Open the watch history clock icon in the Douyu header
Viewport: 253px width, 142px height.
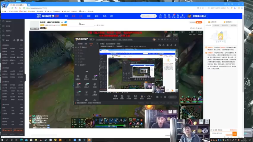(160, 15)
